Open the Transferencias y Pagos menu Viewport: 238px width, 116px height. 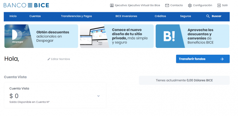tap(76, 16)
